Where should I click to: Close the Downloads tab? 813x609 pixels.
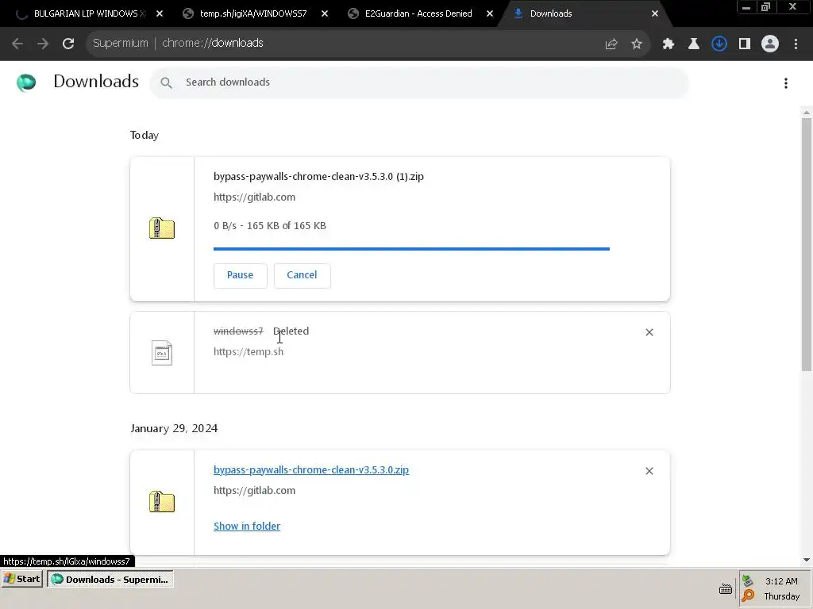(x=655, y=14)
